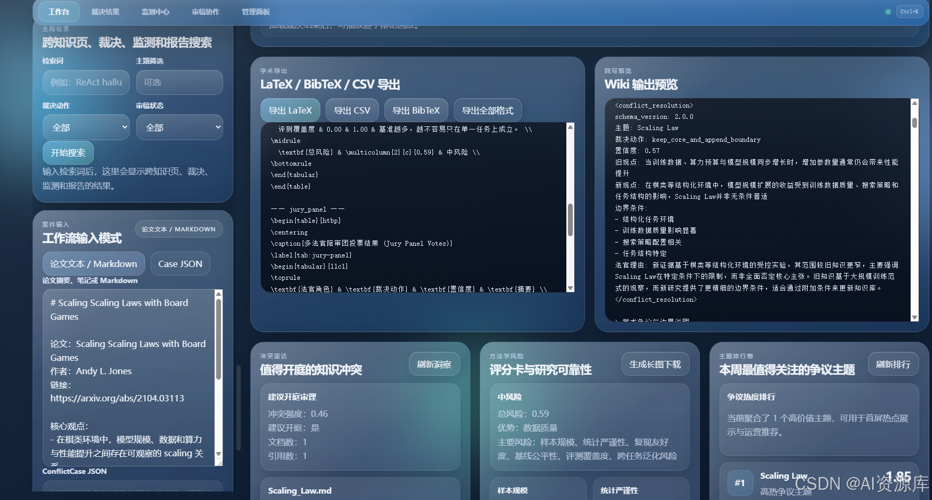Click the 刷新排行 button
Screen dimensions: 932x500
click(x=894, y=365)
